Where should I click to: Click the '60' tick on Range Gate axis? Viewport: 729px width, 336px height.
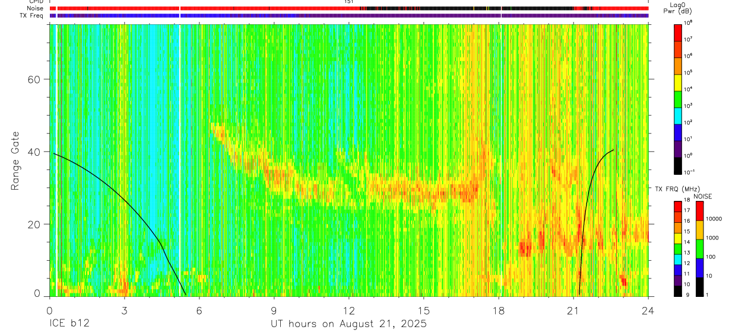(34, 79)
